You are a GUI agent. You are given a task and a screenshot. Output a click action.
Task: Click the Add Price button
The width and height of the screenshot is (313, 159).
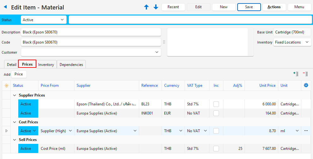[19, 74]
